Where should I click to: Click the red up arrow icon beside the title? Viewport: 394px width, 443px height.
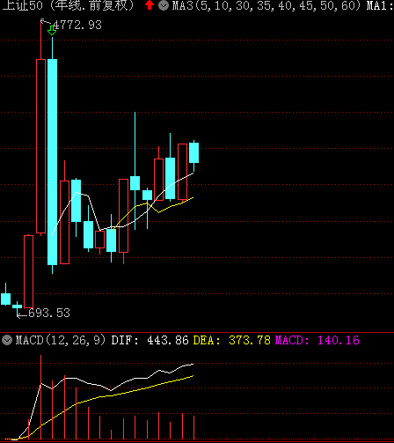point(150,5)
